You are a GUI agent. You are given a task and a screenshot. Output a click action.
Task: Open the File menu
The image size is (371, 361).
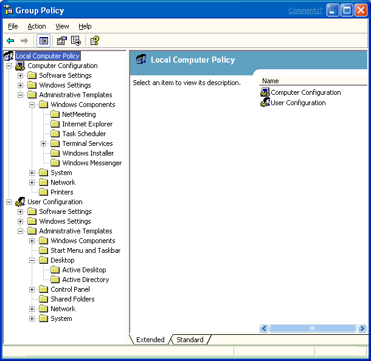pyautogui.click(x=13, y=26)
